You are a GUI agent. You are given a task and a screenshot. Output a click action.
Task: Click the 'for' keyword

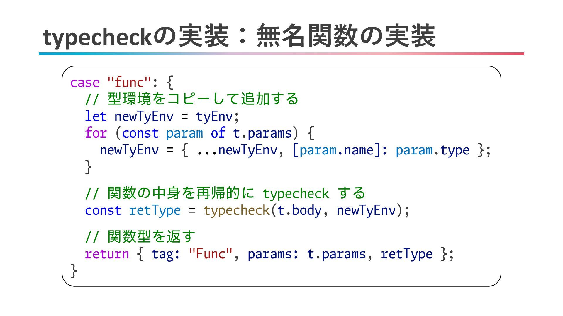96,133
